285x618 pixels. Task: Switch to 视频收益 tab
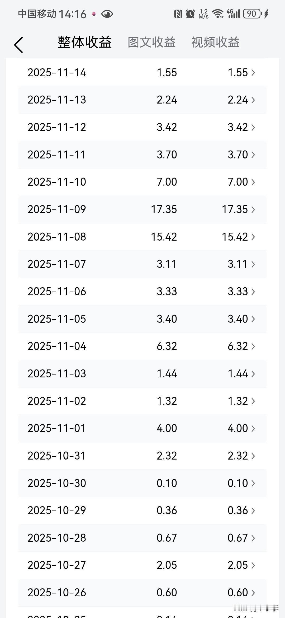pos(215,42)
